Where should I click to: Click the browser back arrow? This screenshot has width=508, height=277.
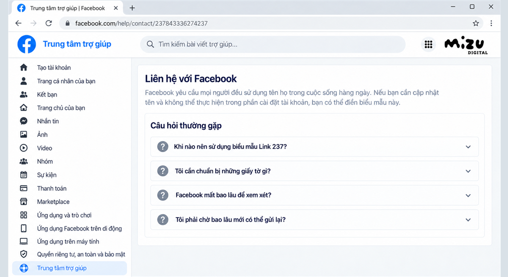tap(18, 23)
